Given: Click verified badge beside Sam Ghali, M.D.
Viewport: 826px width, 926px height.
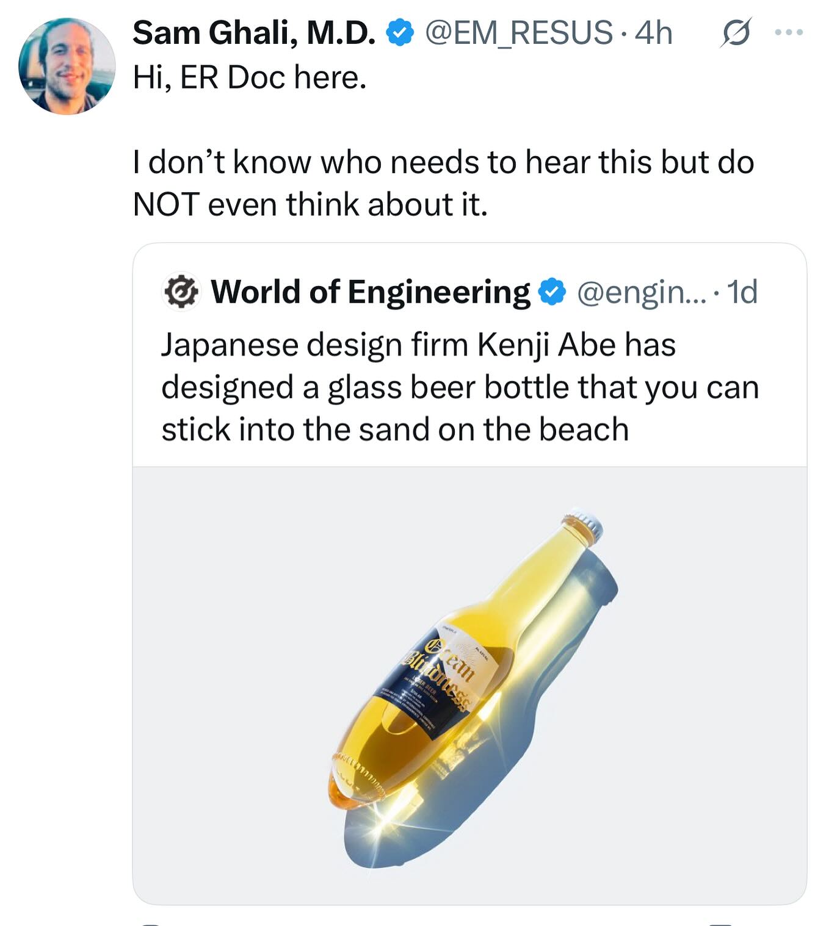Looking at the screenshot, I should point(400,33).
